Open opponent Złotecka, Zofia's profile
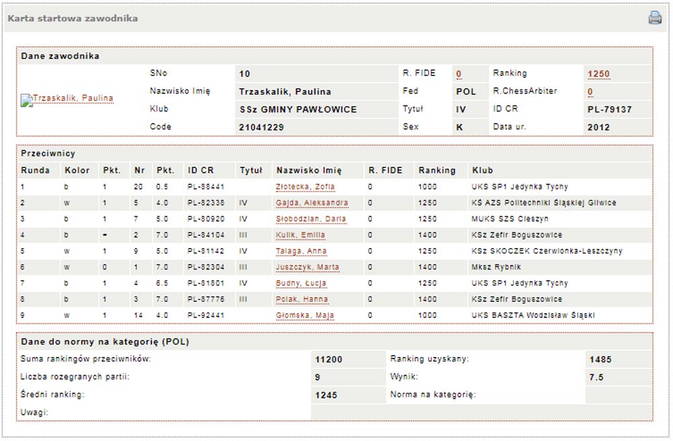Image resolution: width=673 pixels, height=441 pixels. [305, 187]
